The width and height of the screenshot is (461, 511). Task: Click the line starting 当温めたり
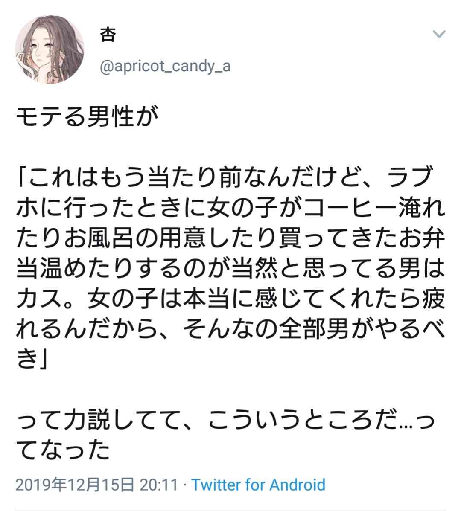click(x=230, y=268)
